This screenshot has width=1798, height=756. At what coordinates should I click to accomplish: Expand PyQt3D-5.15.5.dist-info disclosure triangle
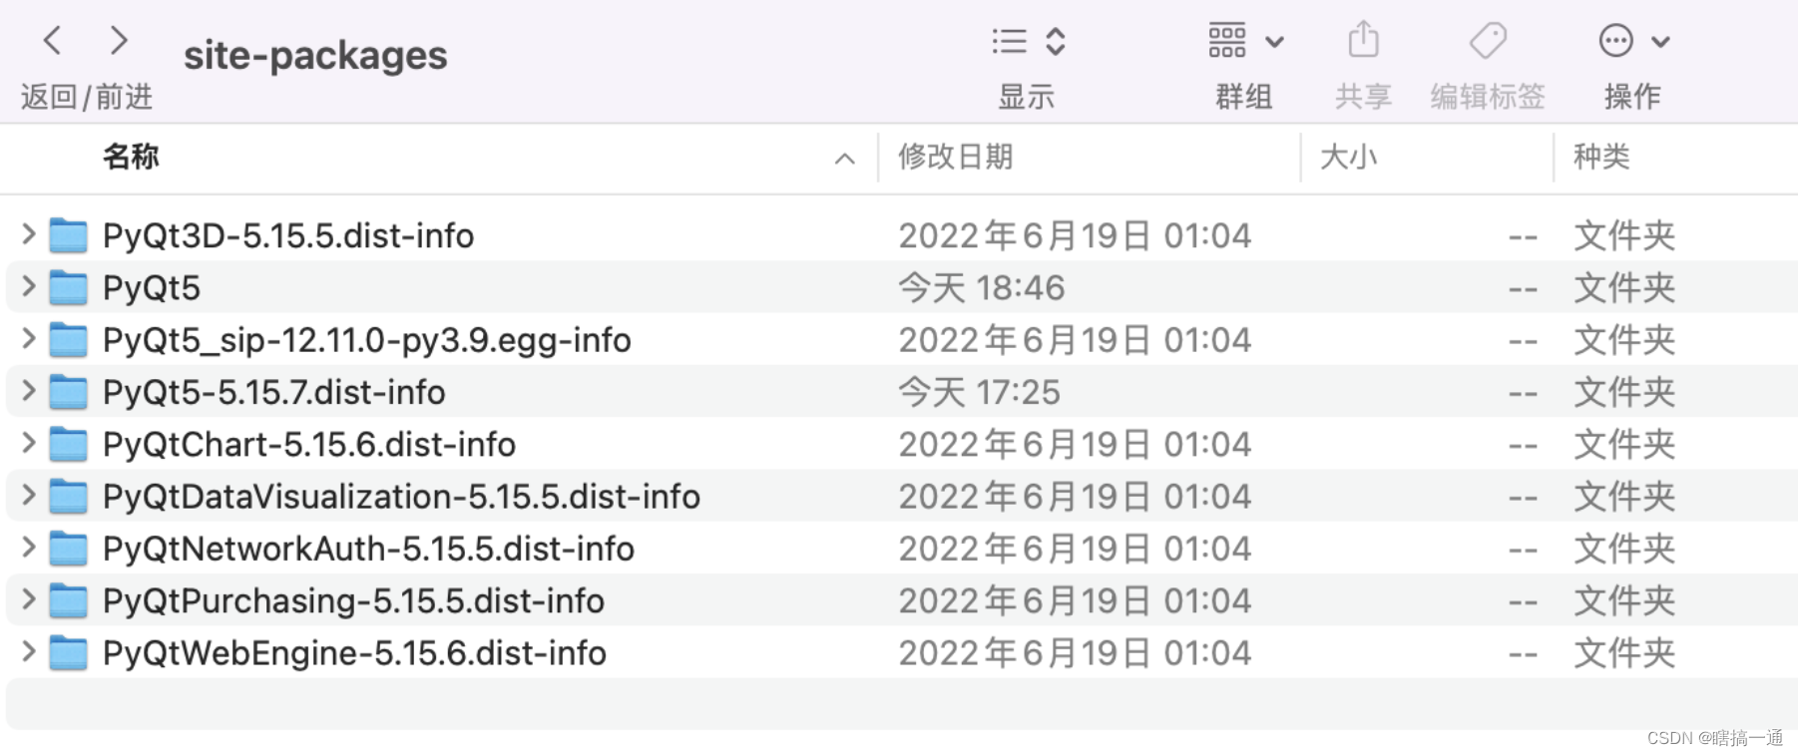click(27, 235)
